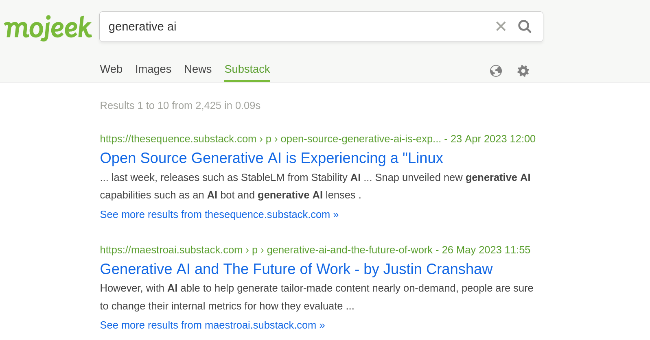Open the maestroai.substack.com result URL
Image resolution: width=650 pixels, height=340 pixels.
(x=266, y=250)
